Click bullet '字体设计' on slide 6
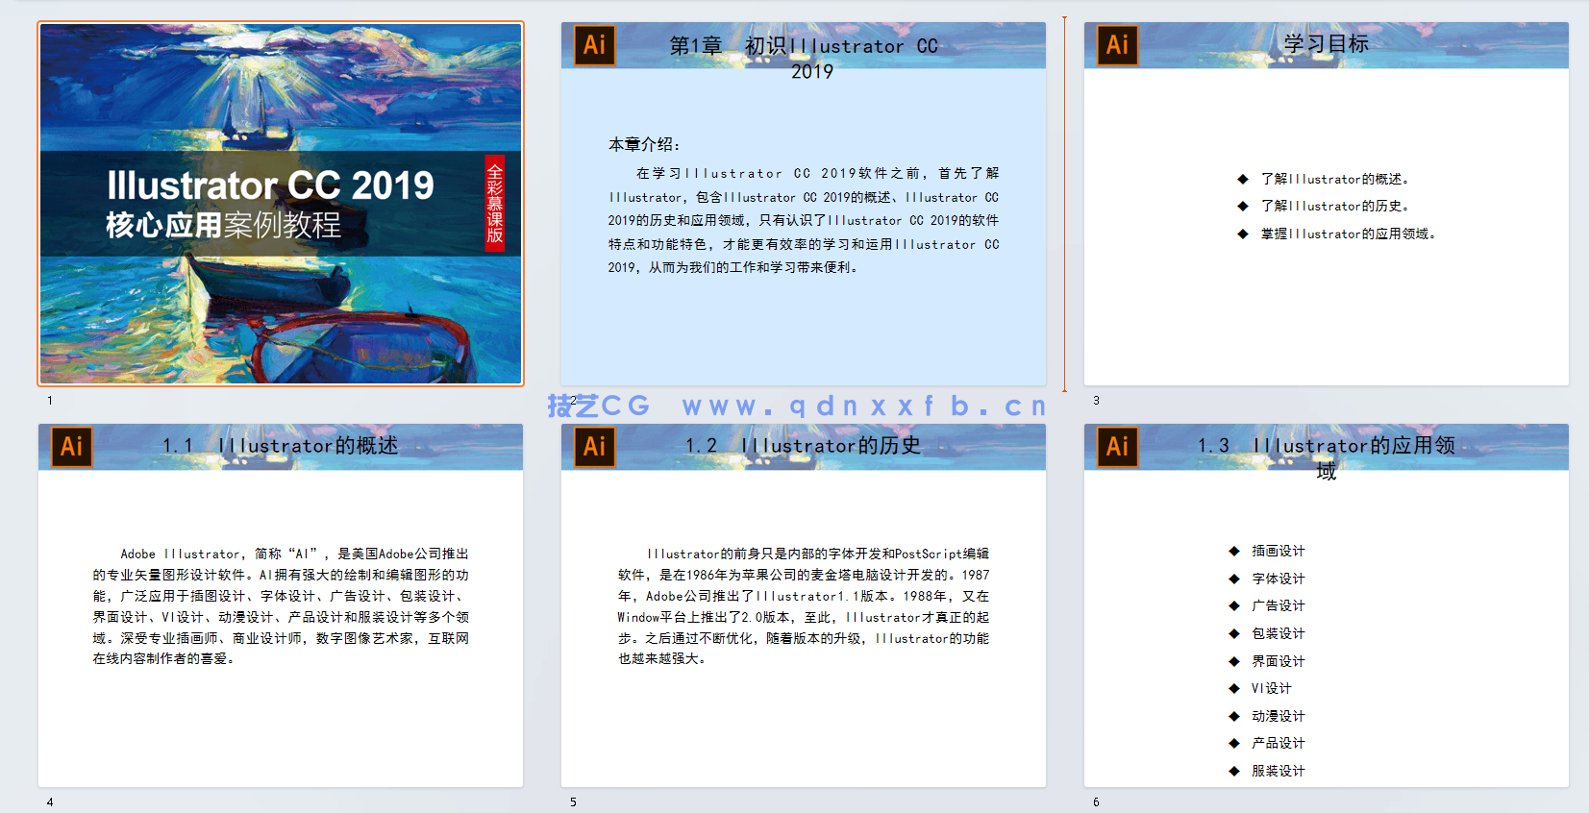This screenshot has height=813, width=1589. click(1279, 579)
